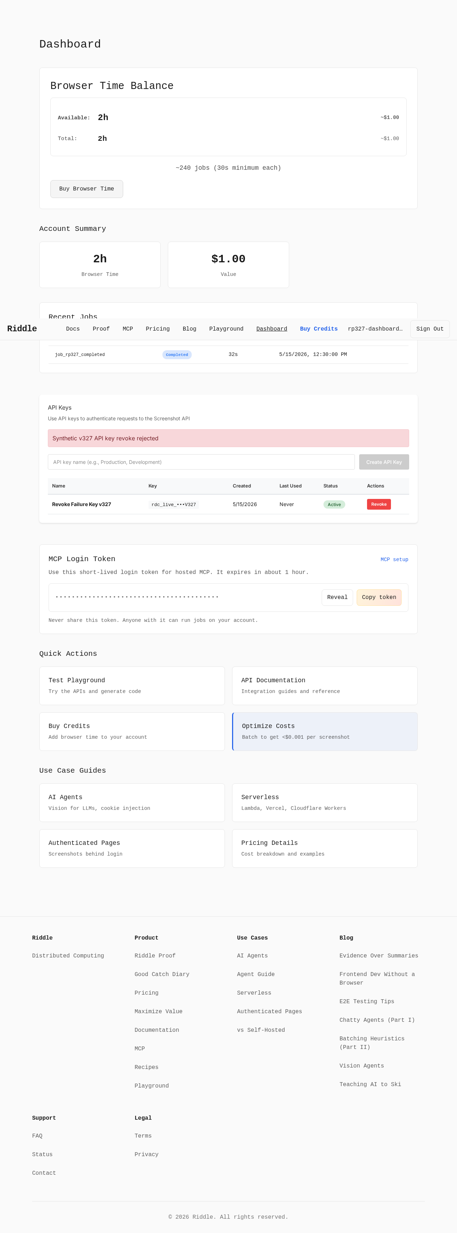Select MCP in the top navigation
The width and height of the screenshot is (457, 1233).
point(127,329)
